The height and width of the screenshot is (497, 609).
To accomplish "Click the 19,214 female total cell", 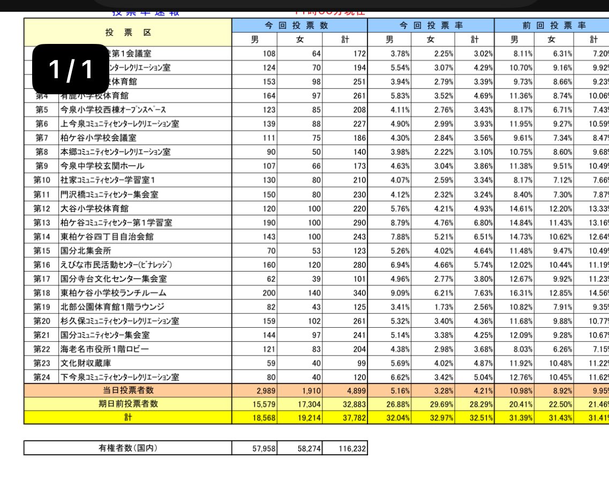I will click(300, 417).
